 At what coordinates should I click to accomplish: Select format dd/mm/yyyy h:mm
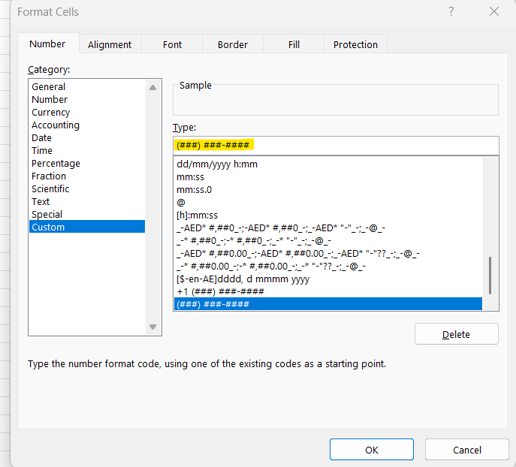(327, 164)
